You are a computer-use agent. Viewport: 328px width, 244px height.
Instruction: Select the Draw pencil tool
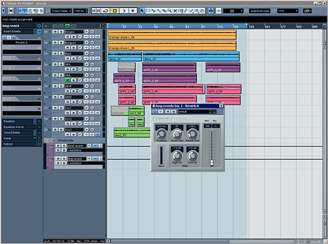186,11
